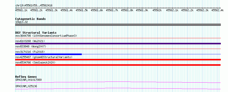
Task: Select the red nsv6534766 variant bar
Action: [x=118, y=65]
